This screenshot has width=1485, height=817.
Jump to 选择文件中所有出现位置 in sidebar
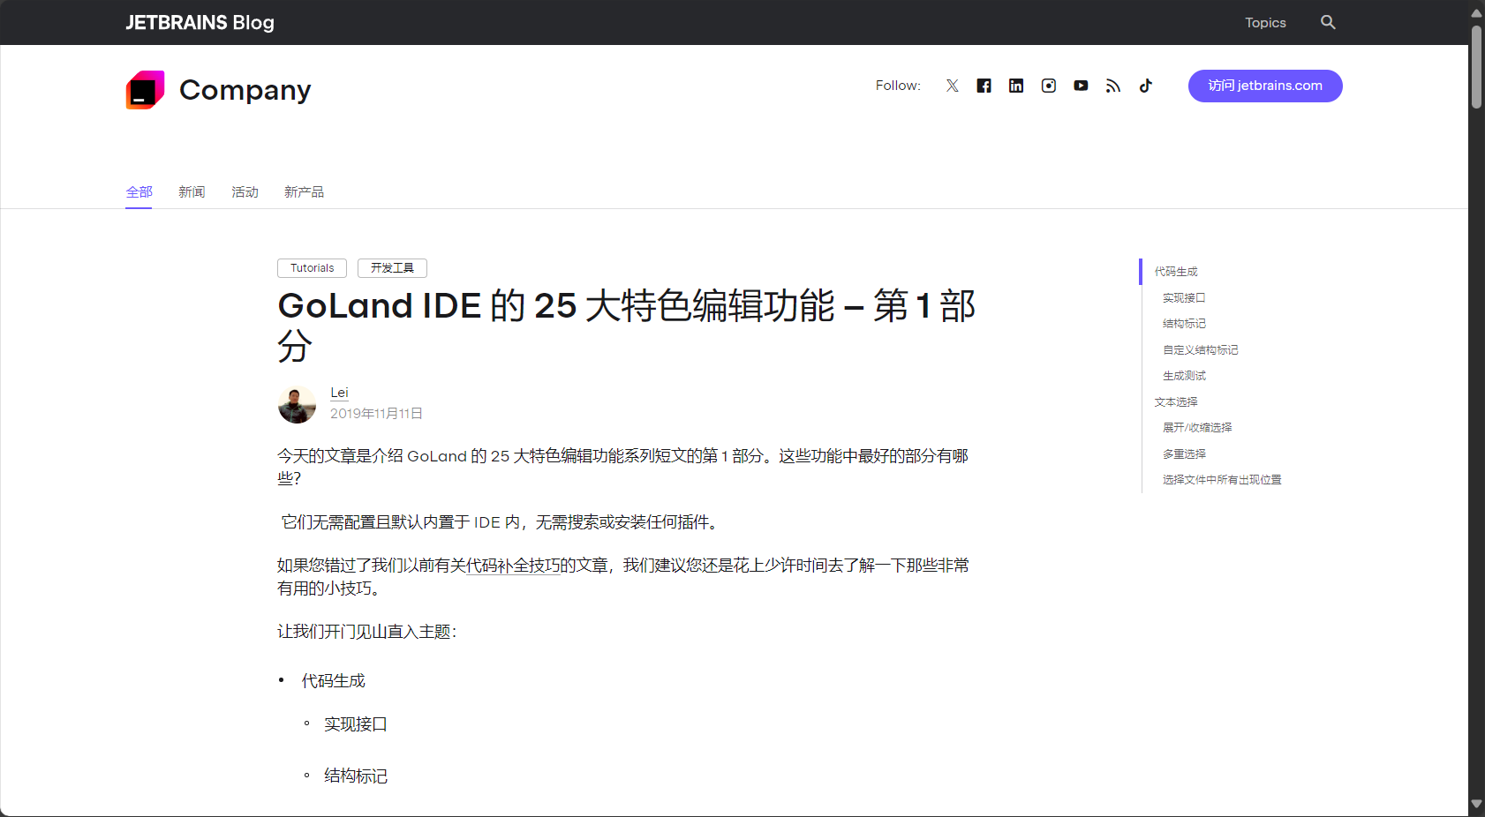[x=1222, y=480]
